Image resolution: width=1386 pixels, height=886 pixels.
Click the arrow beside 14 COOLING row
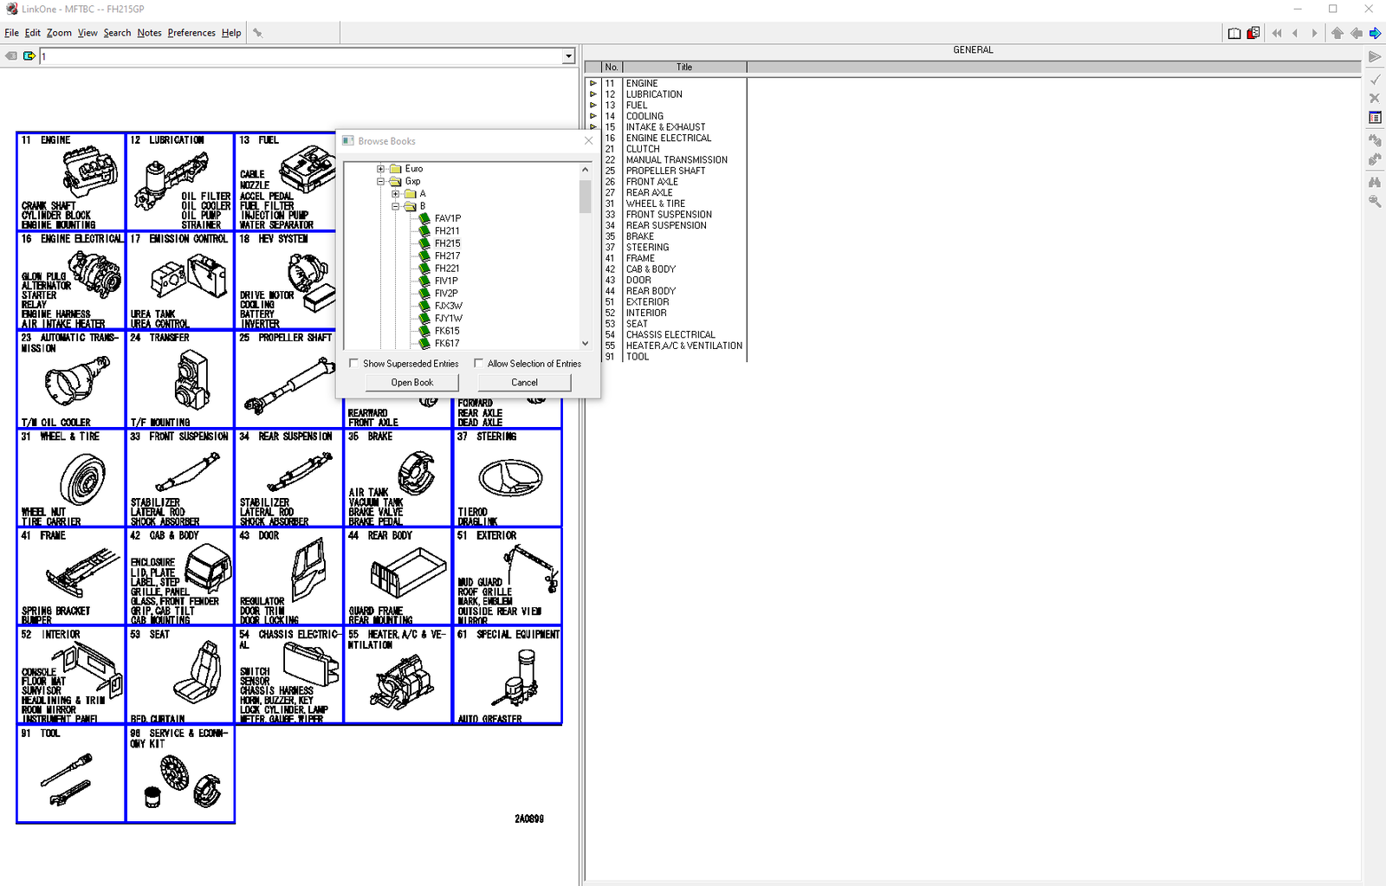[593, 116]
